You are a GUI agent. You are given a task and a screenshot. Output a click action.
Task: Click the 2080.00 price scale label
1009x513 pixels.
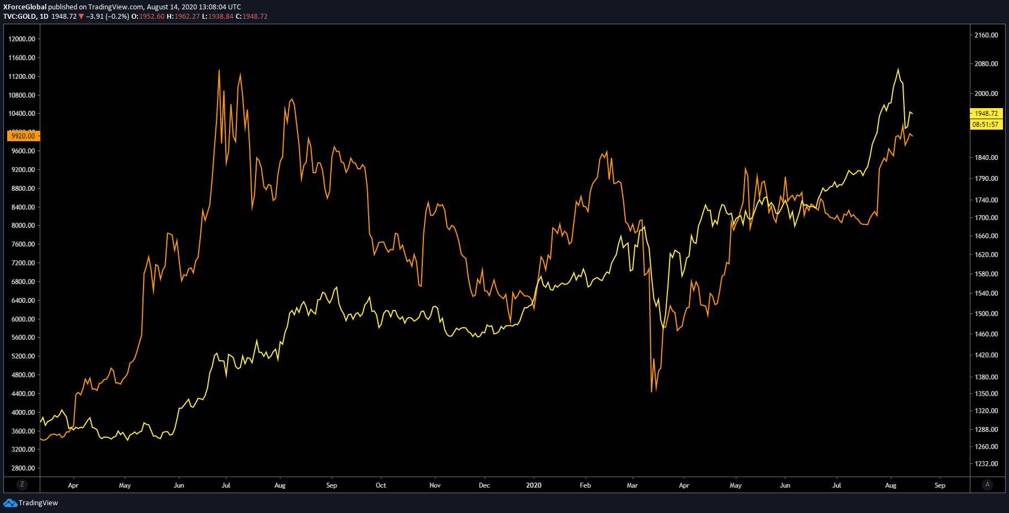986,64
